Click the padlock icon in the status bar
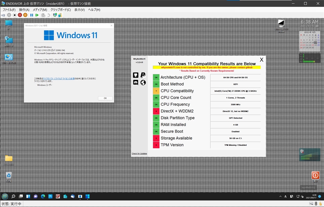The height and width of the screenshot is (207, 324). 320,204
